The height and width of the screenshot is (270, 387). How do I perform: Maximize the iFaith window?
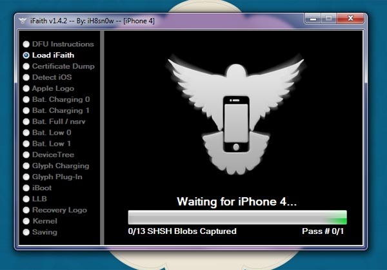(328, 19)
